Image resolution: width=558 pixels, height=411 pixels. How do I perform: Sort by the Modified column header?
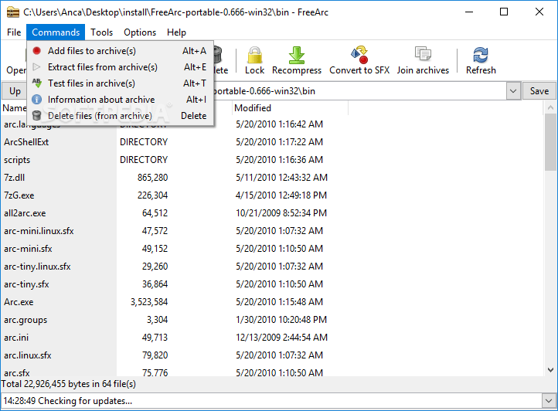[x=290, y=108]
